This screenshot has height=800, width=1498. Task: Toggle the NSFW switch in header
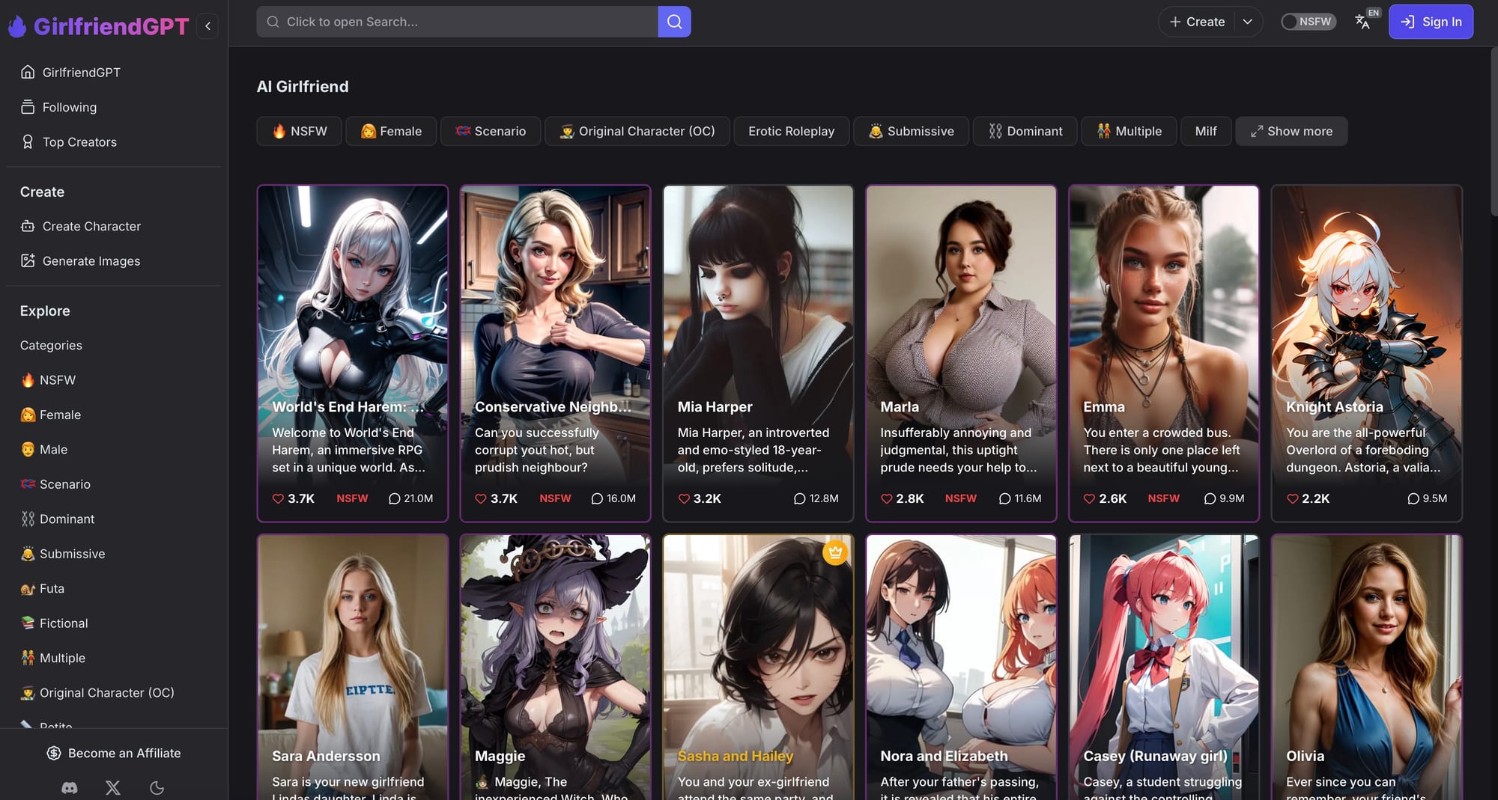point(1308,22)
